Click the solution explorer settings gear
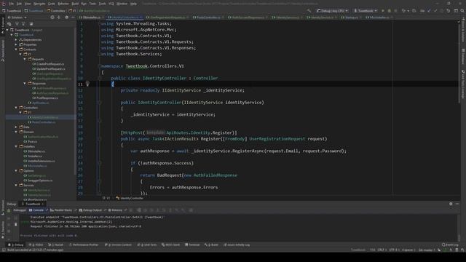466x262 pixels. click(66, 17)
